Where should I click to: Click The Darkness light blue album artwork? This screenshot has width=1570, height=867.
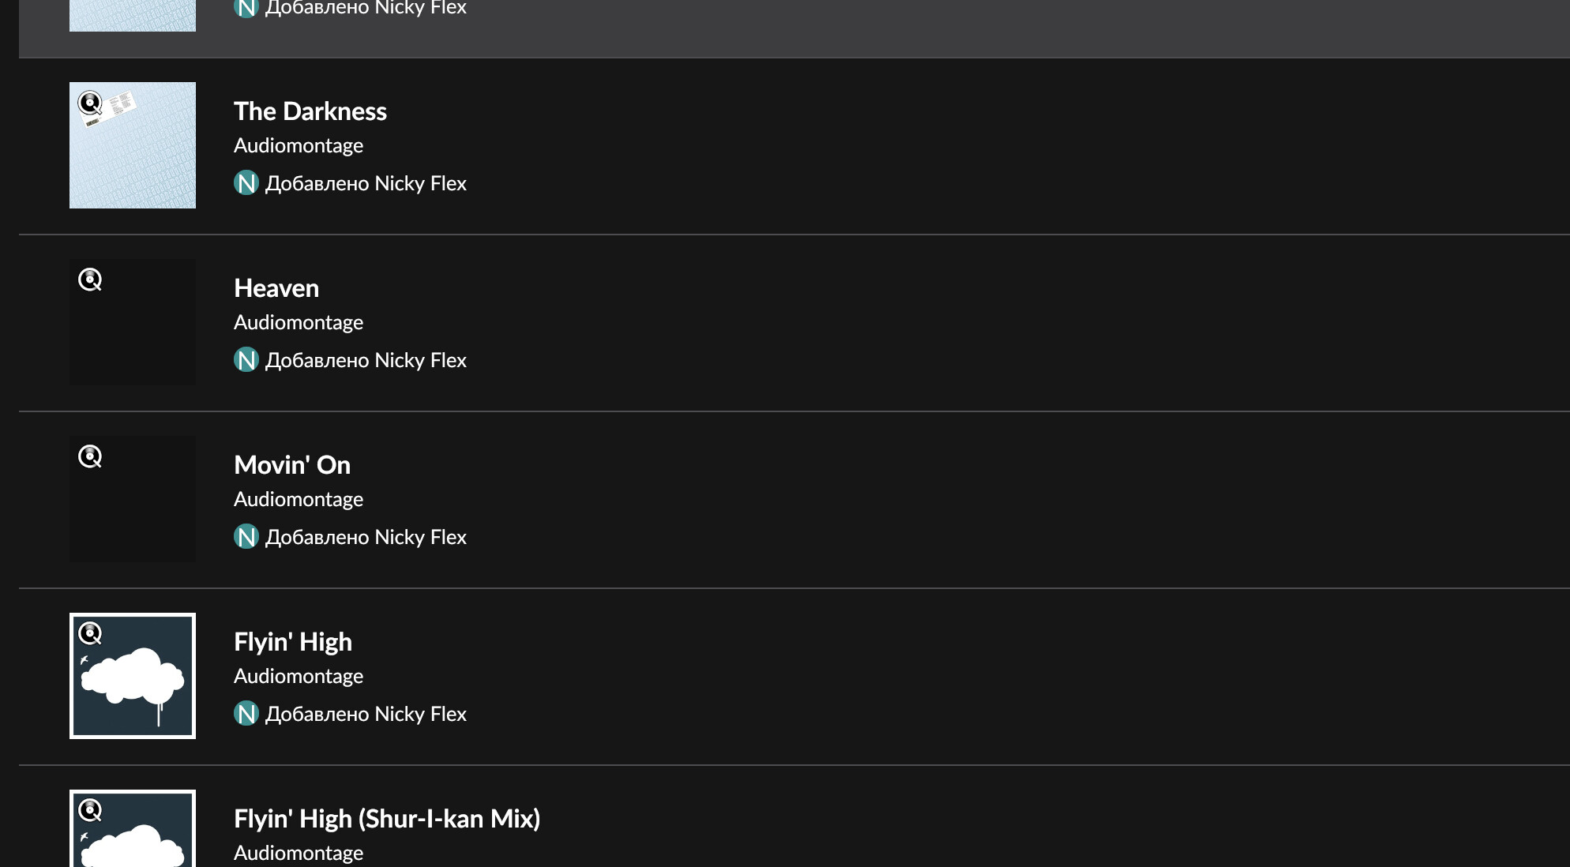pyautogui.click(x=133, y=158)
